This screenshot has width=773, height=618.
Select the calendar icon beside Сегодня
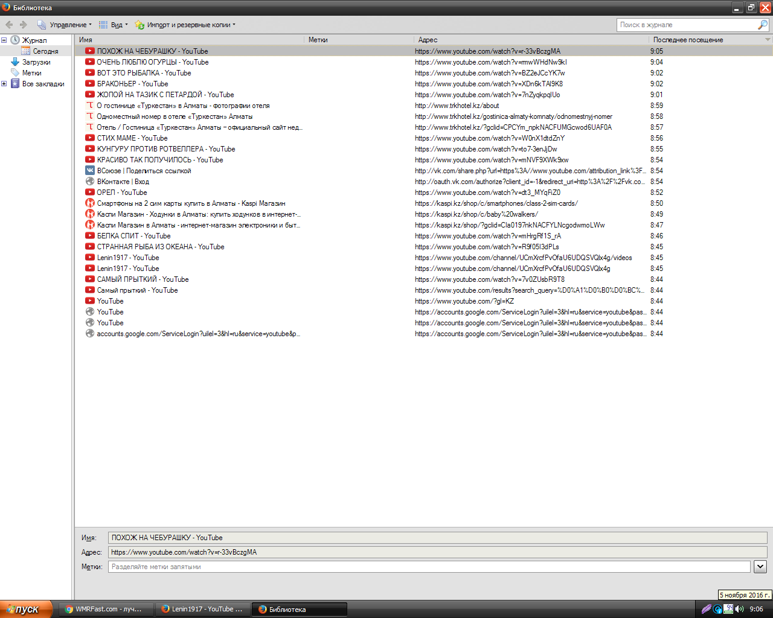[x=26, y=51]
